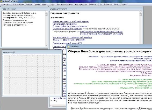The width and height of the screenshot is (152, 110).
Task: Click the BlackBox app icon in title bar
Action: [1, 1]
